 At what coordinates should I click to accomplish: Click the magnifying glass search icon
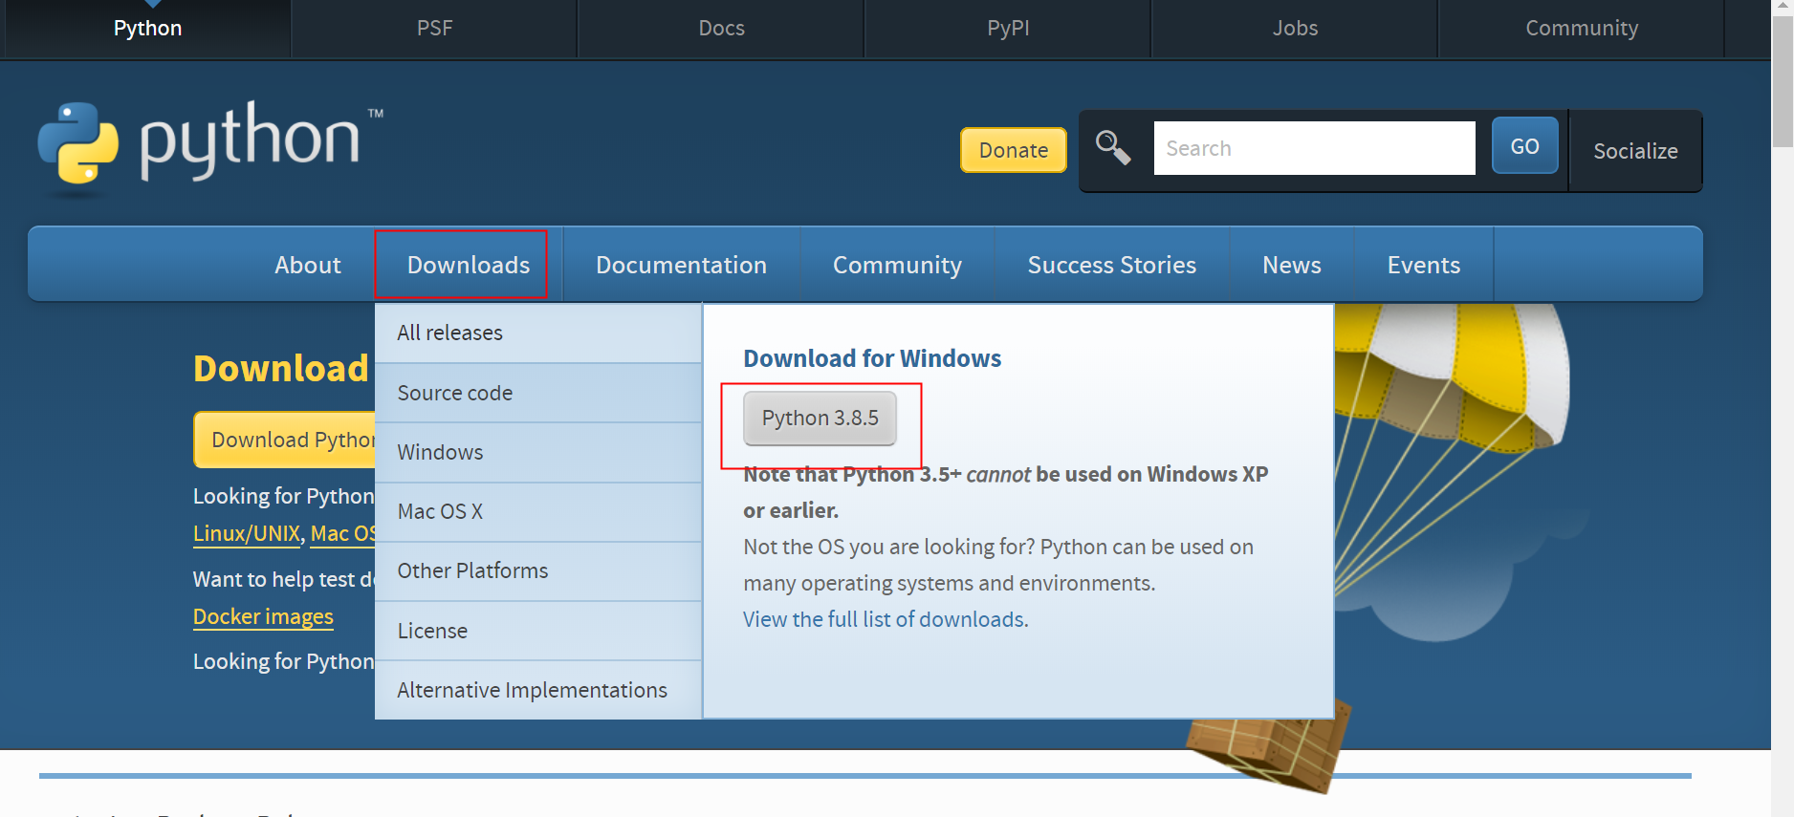(x=1113, y=148)
